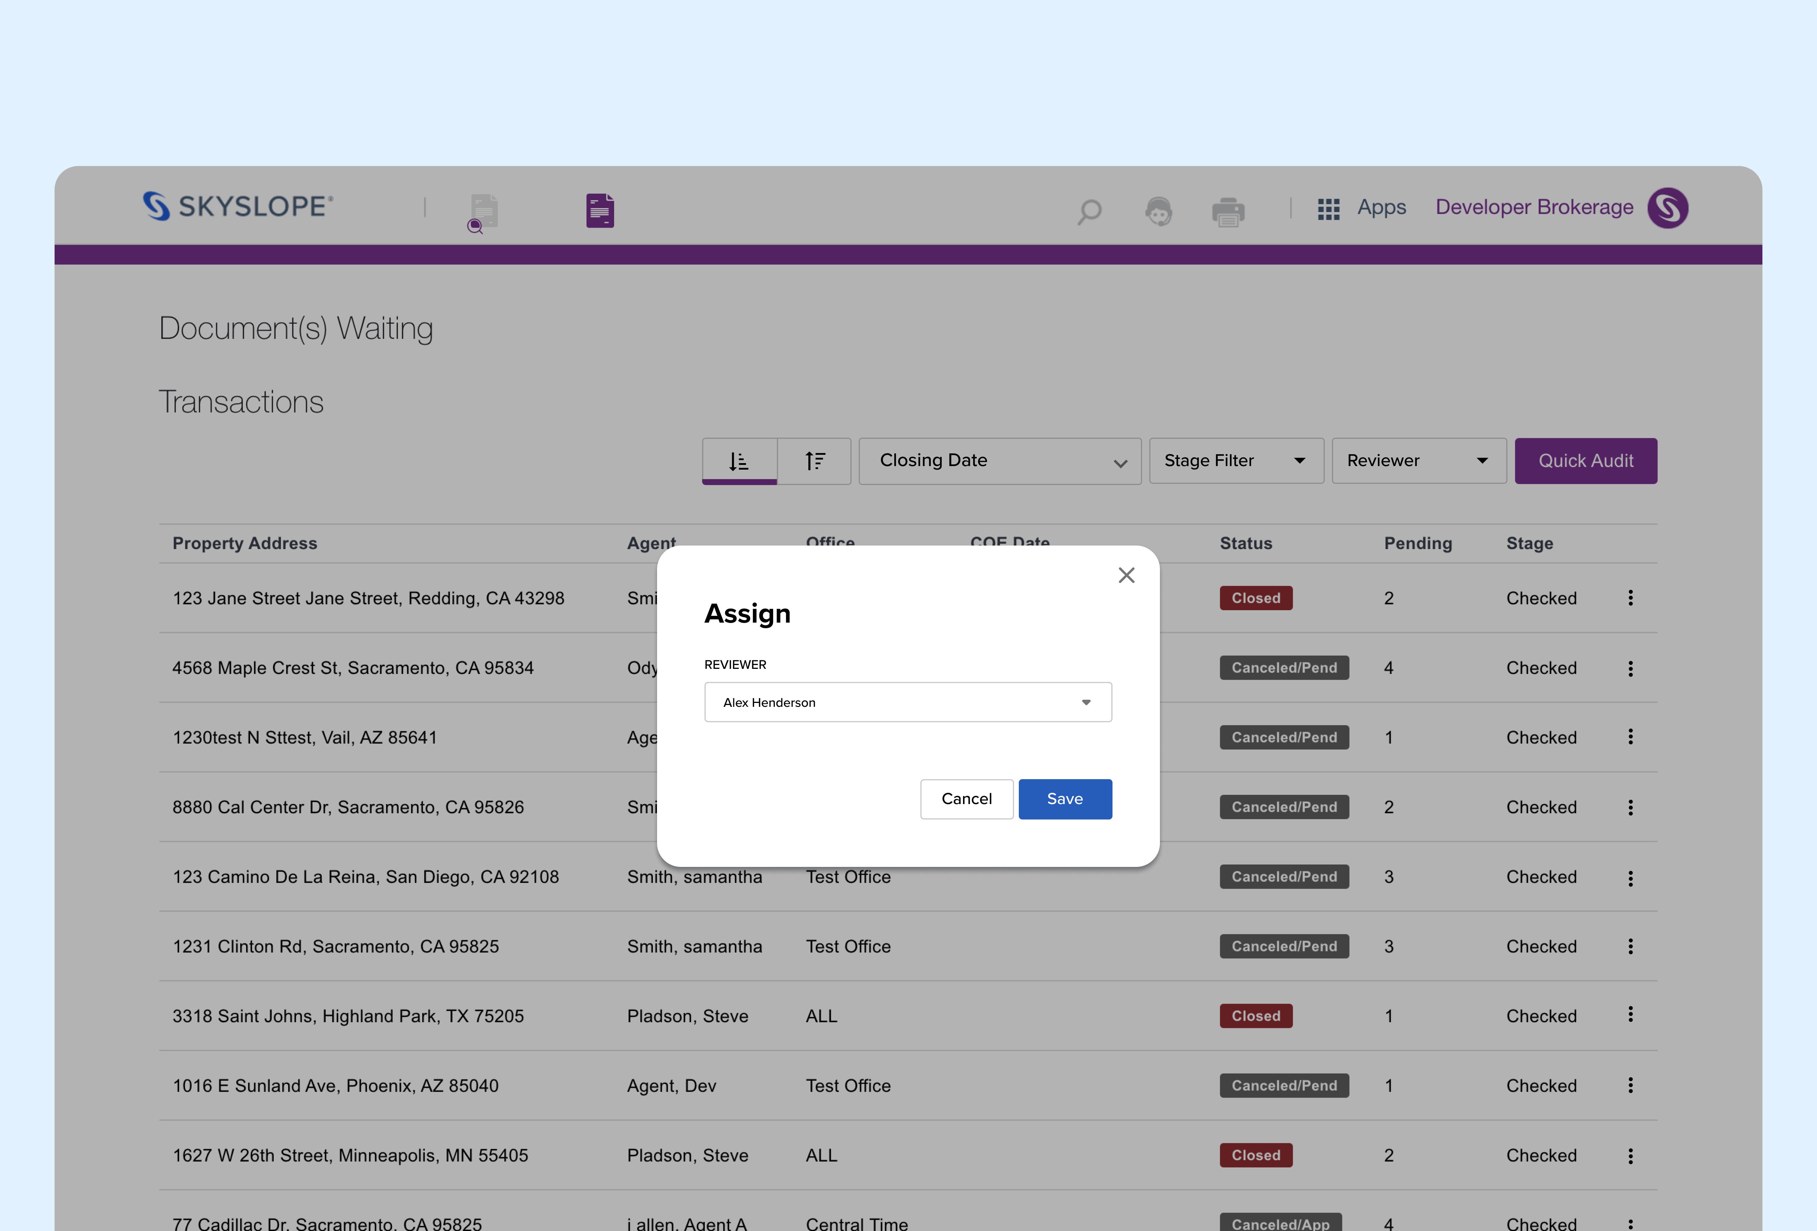Toggle descending sort order button
Image resolution: width=1817 pixels, height=1231 pixels.
pyautogui.click(x=739, y=461)
